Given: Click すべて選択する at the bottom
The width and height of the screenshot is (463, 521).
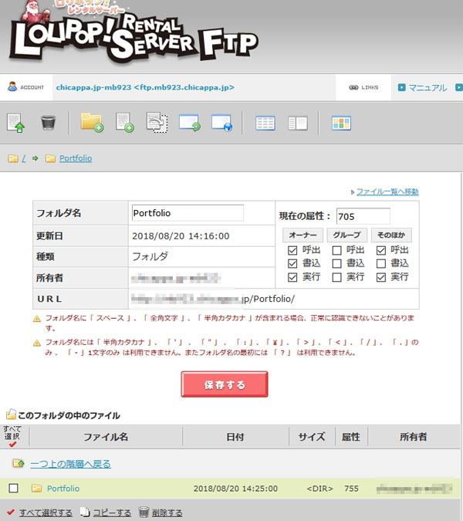Looking at the screenshot, I should [46, 513].
